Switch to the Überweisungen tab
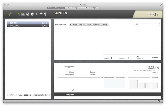Viewport: 166px width, 106px height. coord(73,8)
